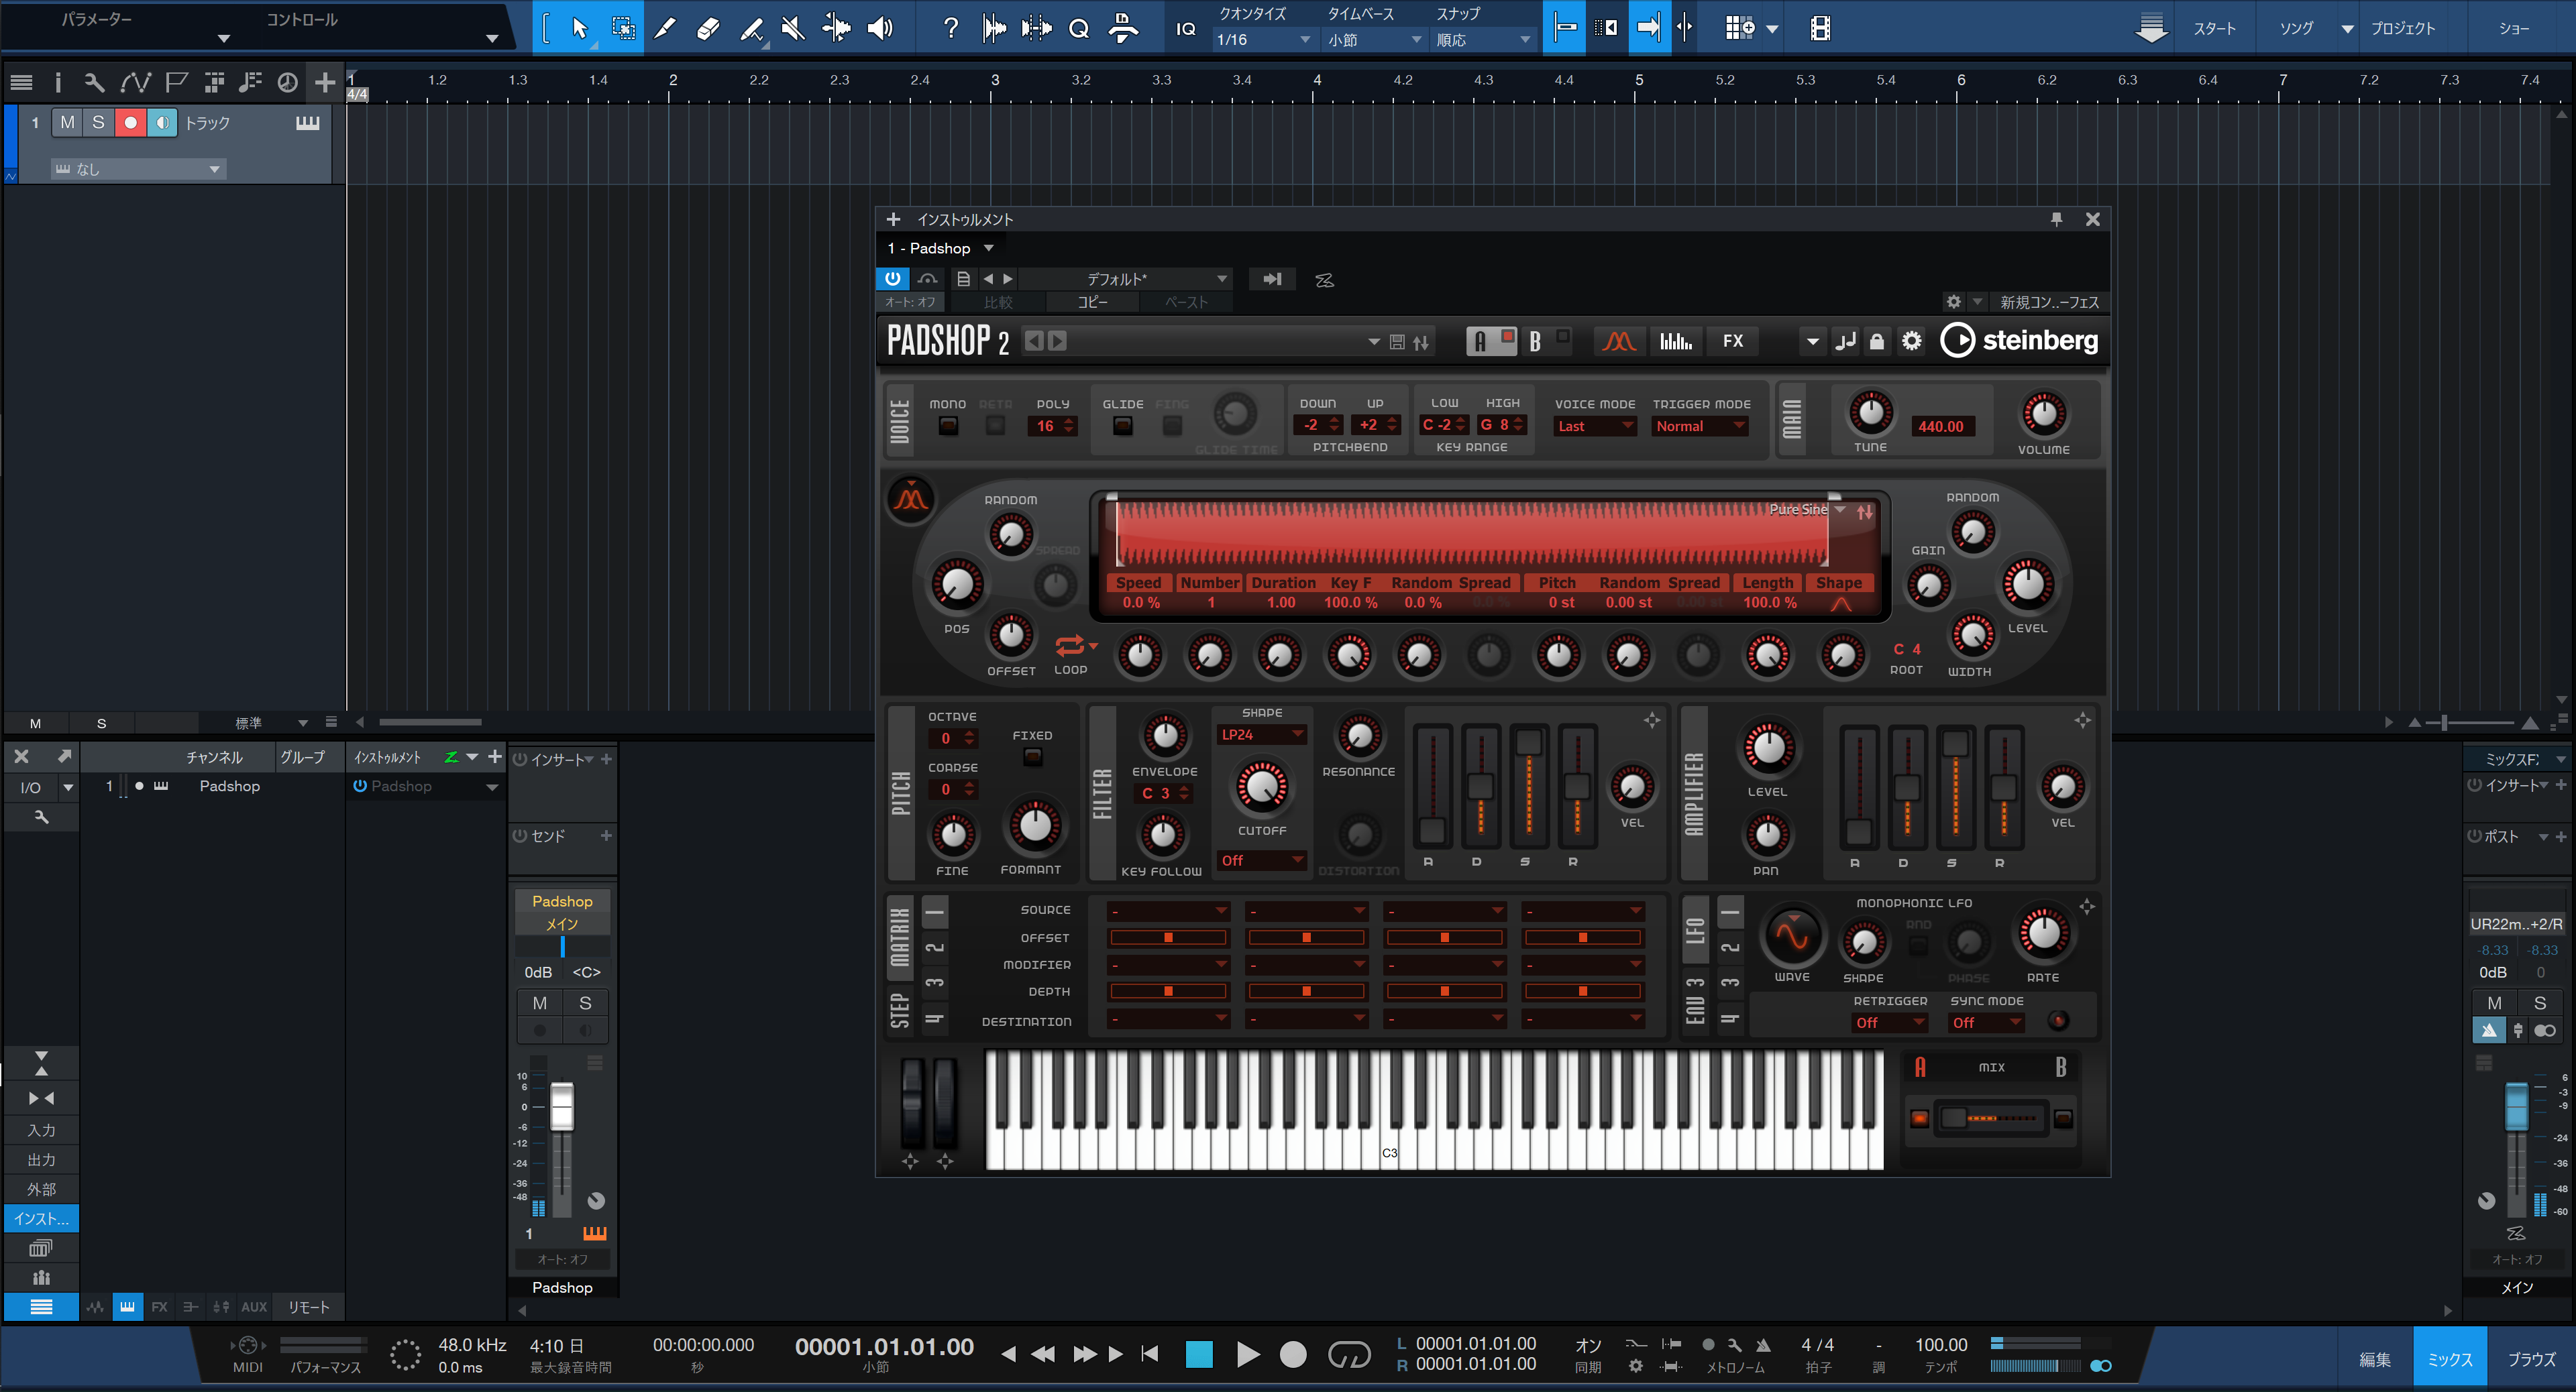Toggle Padshop plugin power button

[x=892, y=279]
